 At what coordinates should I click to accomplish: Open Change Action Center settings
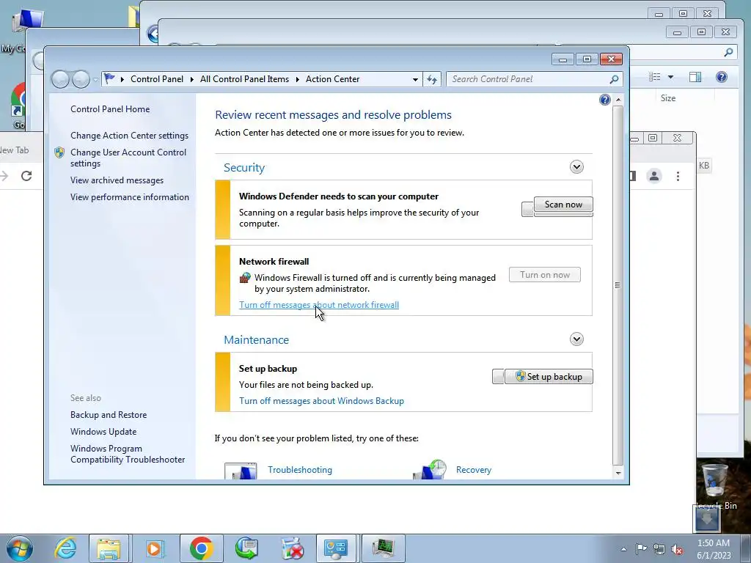129,136
